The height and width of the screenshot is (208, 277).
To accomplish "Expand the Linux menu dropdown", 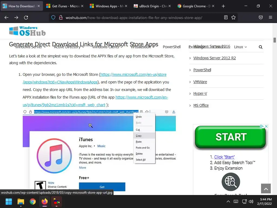I will [x=240, y=47].
